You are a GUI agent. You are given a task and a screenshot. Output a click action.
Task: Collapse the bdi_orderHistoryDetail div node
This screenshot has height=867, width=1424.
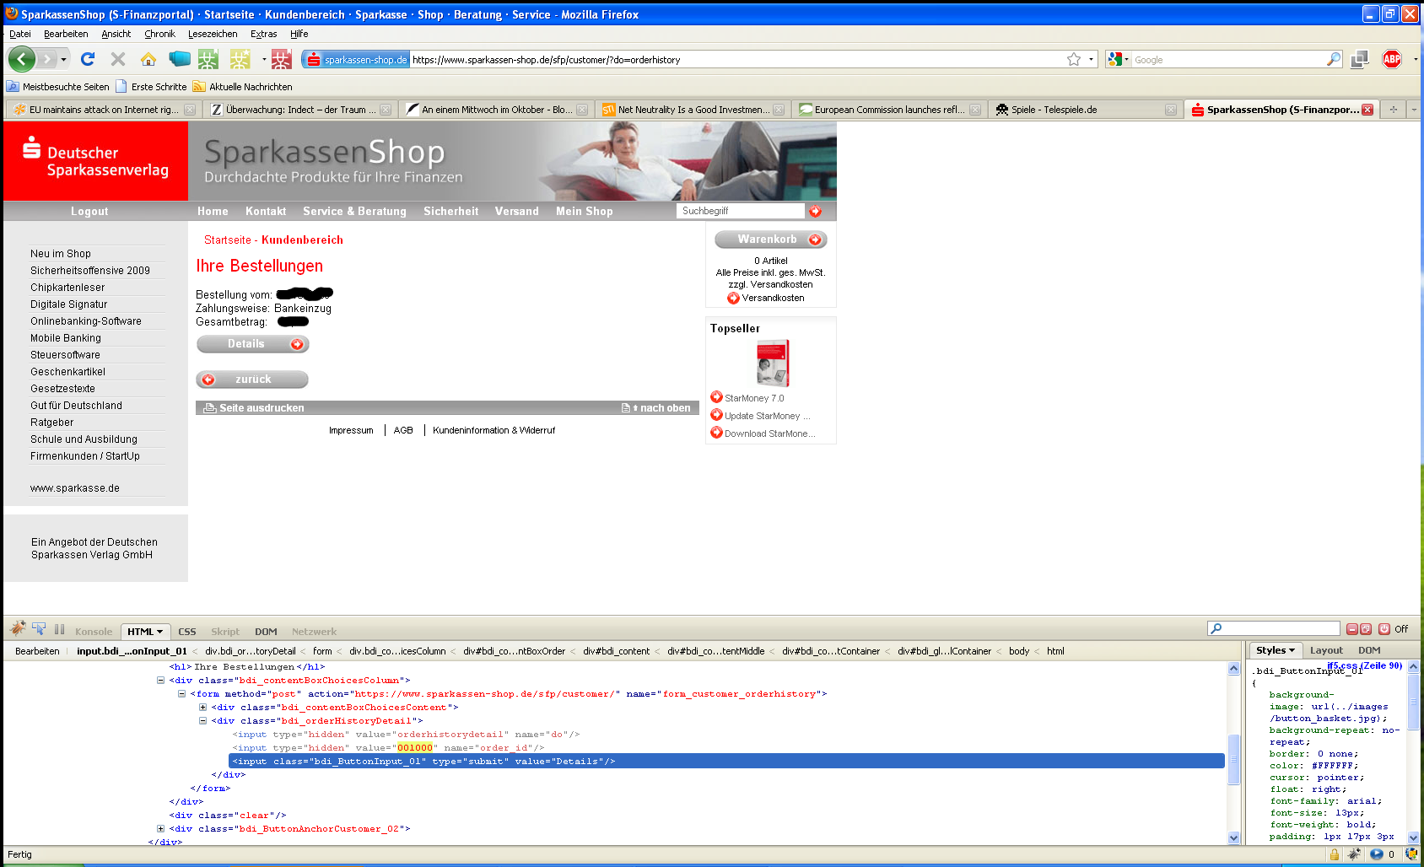[202, 721]
